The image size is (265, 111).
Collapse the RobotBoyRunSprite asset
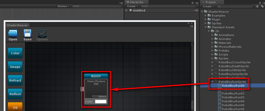coord(212,82)
